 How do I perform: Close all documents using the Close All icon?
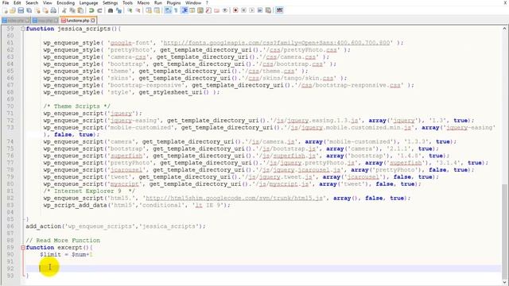[x=45, y=10]
